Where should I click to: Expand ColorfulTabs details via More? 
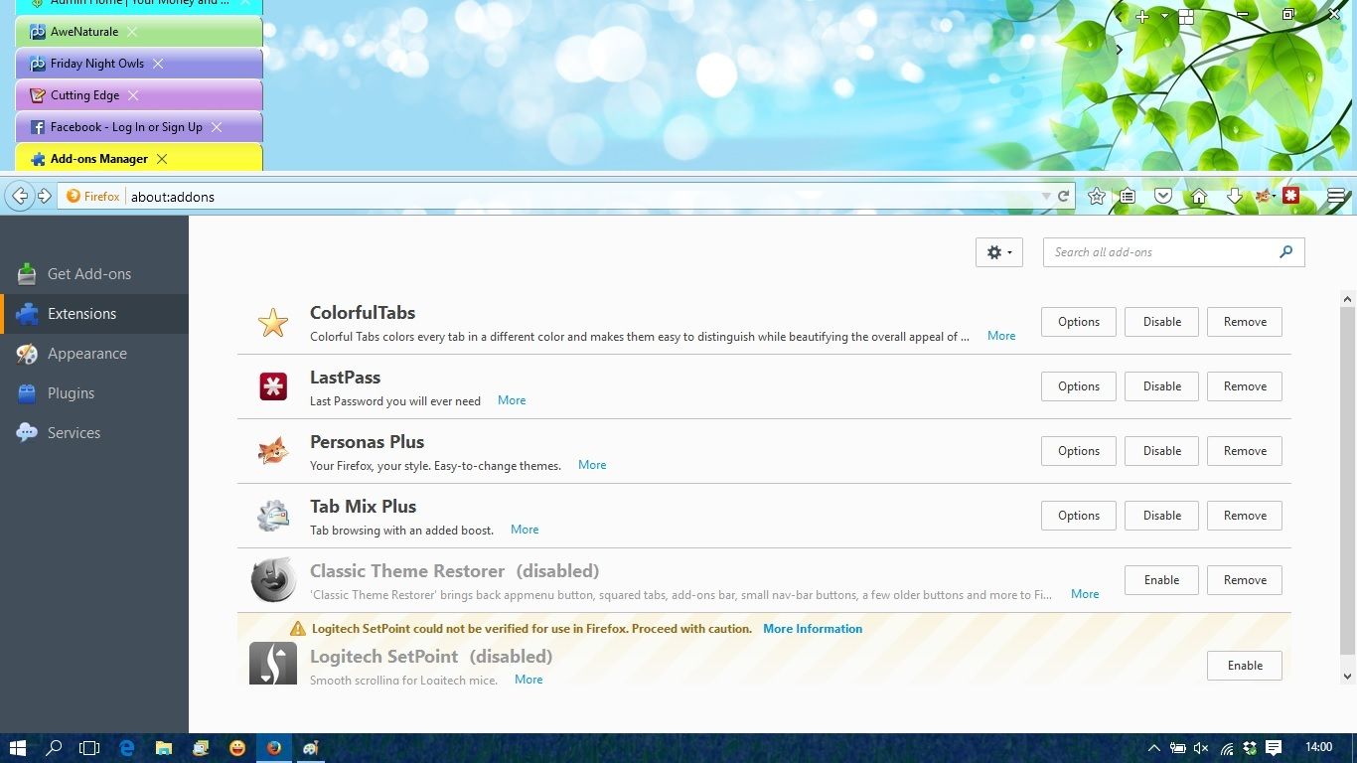(x=1001, y=336)
